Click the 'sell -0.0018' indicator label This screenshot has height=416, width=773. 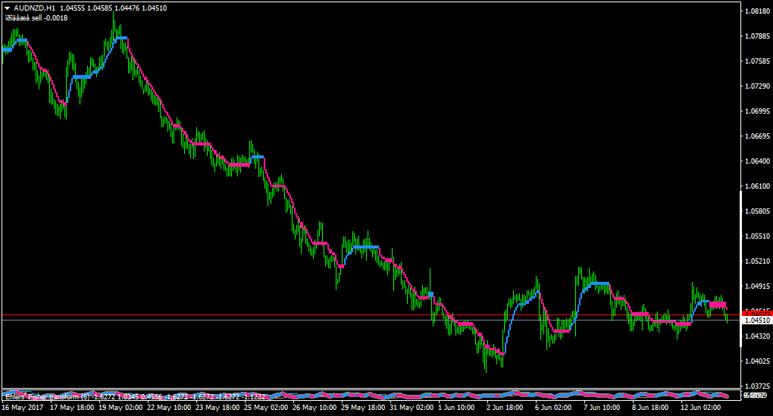coord(49,17)
